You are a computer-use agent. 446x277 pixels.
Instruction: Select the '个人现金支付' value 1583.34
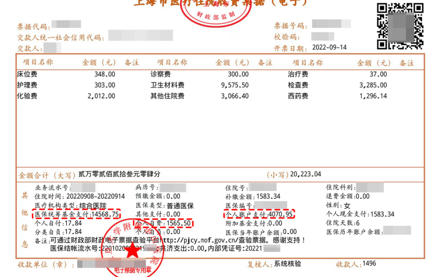382,214
